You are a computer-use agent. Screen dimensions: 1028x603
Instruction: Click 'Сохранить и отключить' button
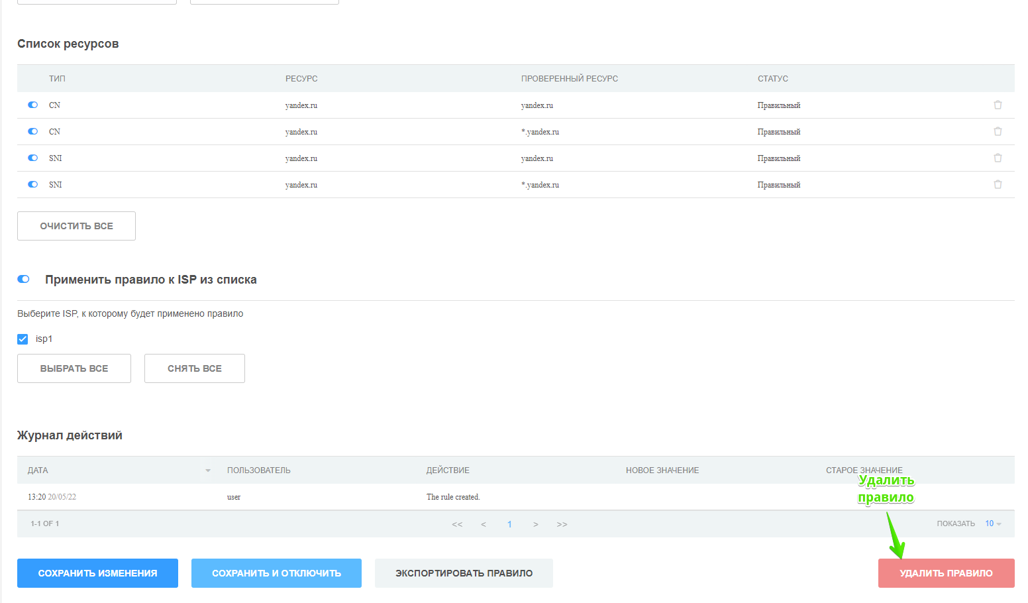coord(276,573)
